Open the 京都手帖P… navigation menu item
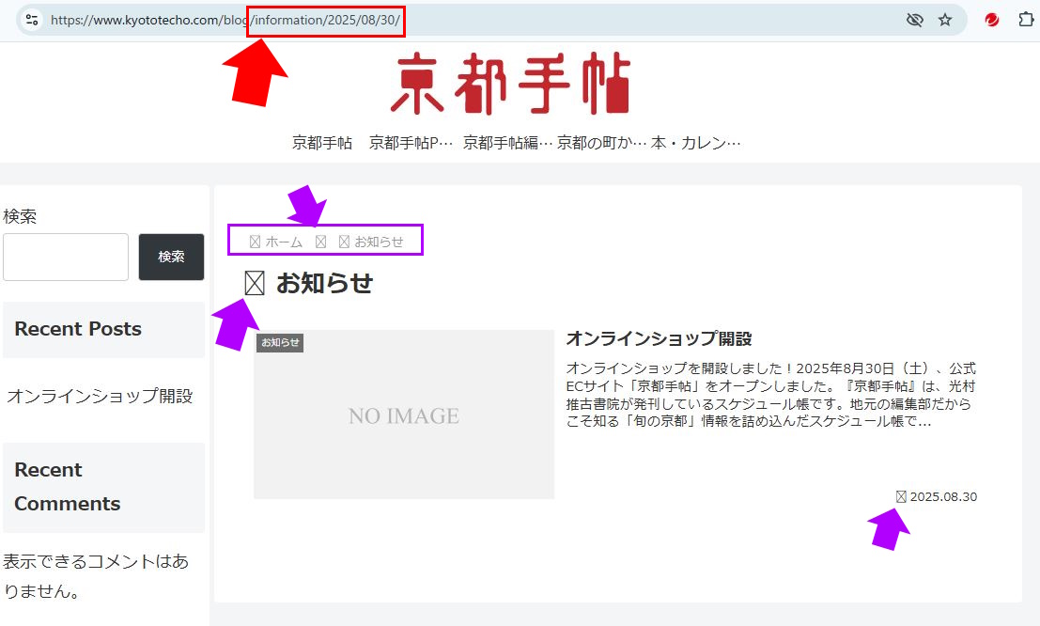This screenshot has width=1040, height=626. (x=411, y=143)
